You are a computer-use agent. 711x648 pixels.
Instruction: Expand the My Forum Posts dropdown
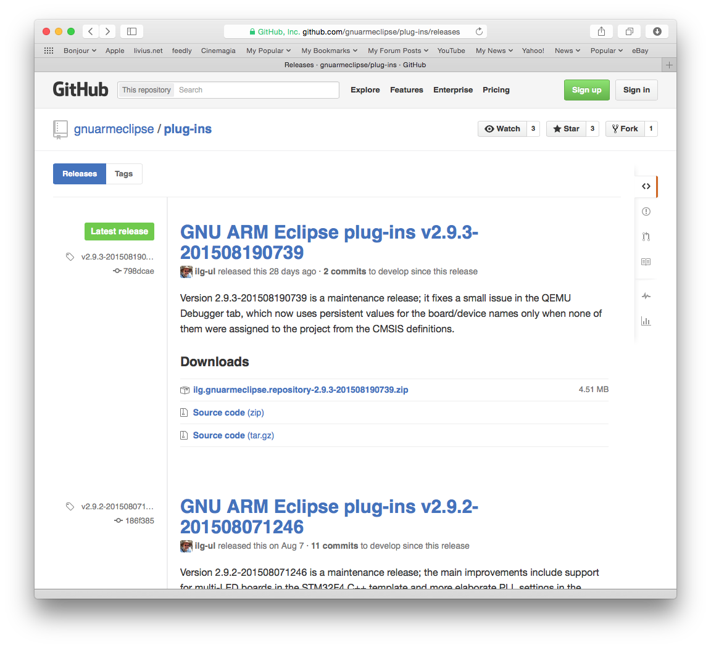398,51
